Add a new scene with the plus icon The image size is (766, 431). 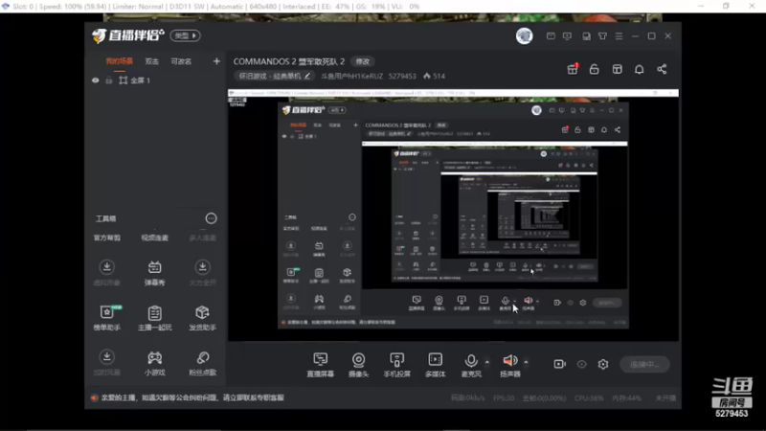[216, 61]
